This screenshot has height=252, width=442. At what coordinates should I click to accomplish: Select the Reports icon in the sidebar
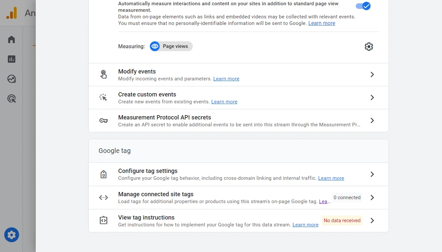[11, 59]
